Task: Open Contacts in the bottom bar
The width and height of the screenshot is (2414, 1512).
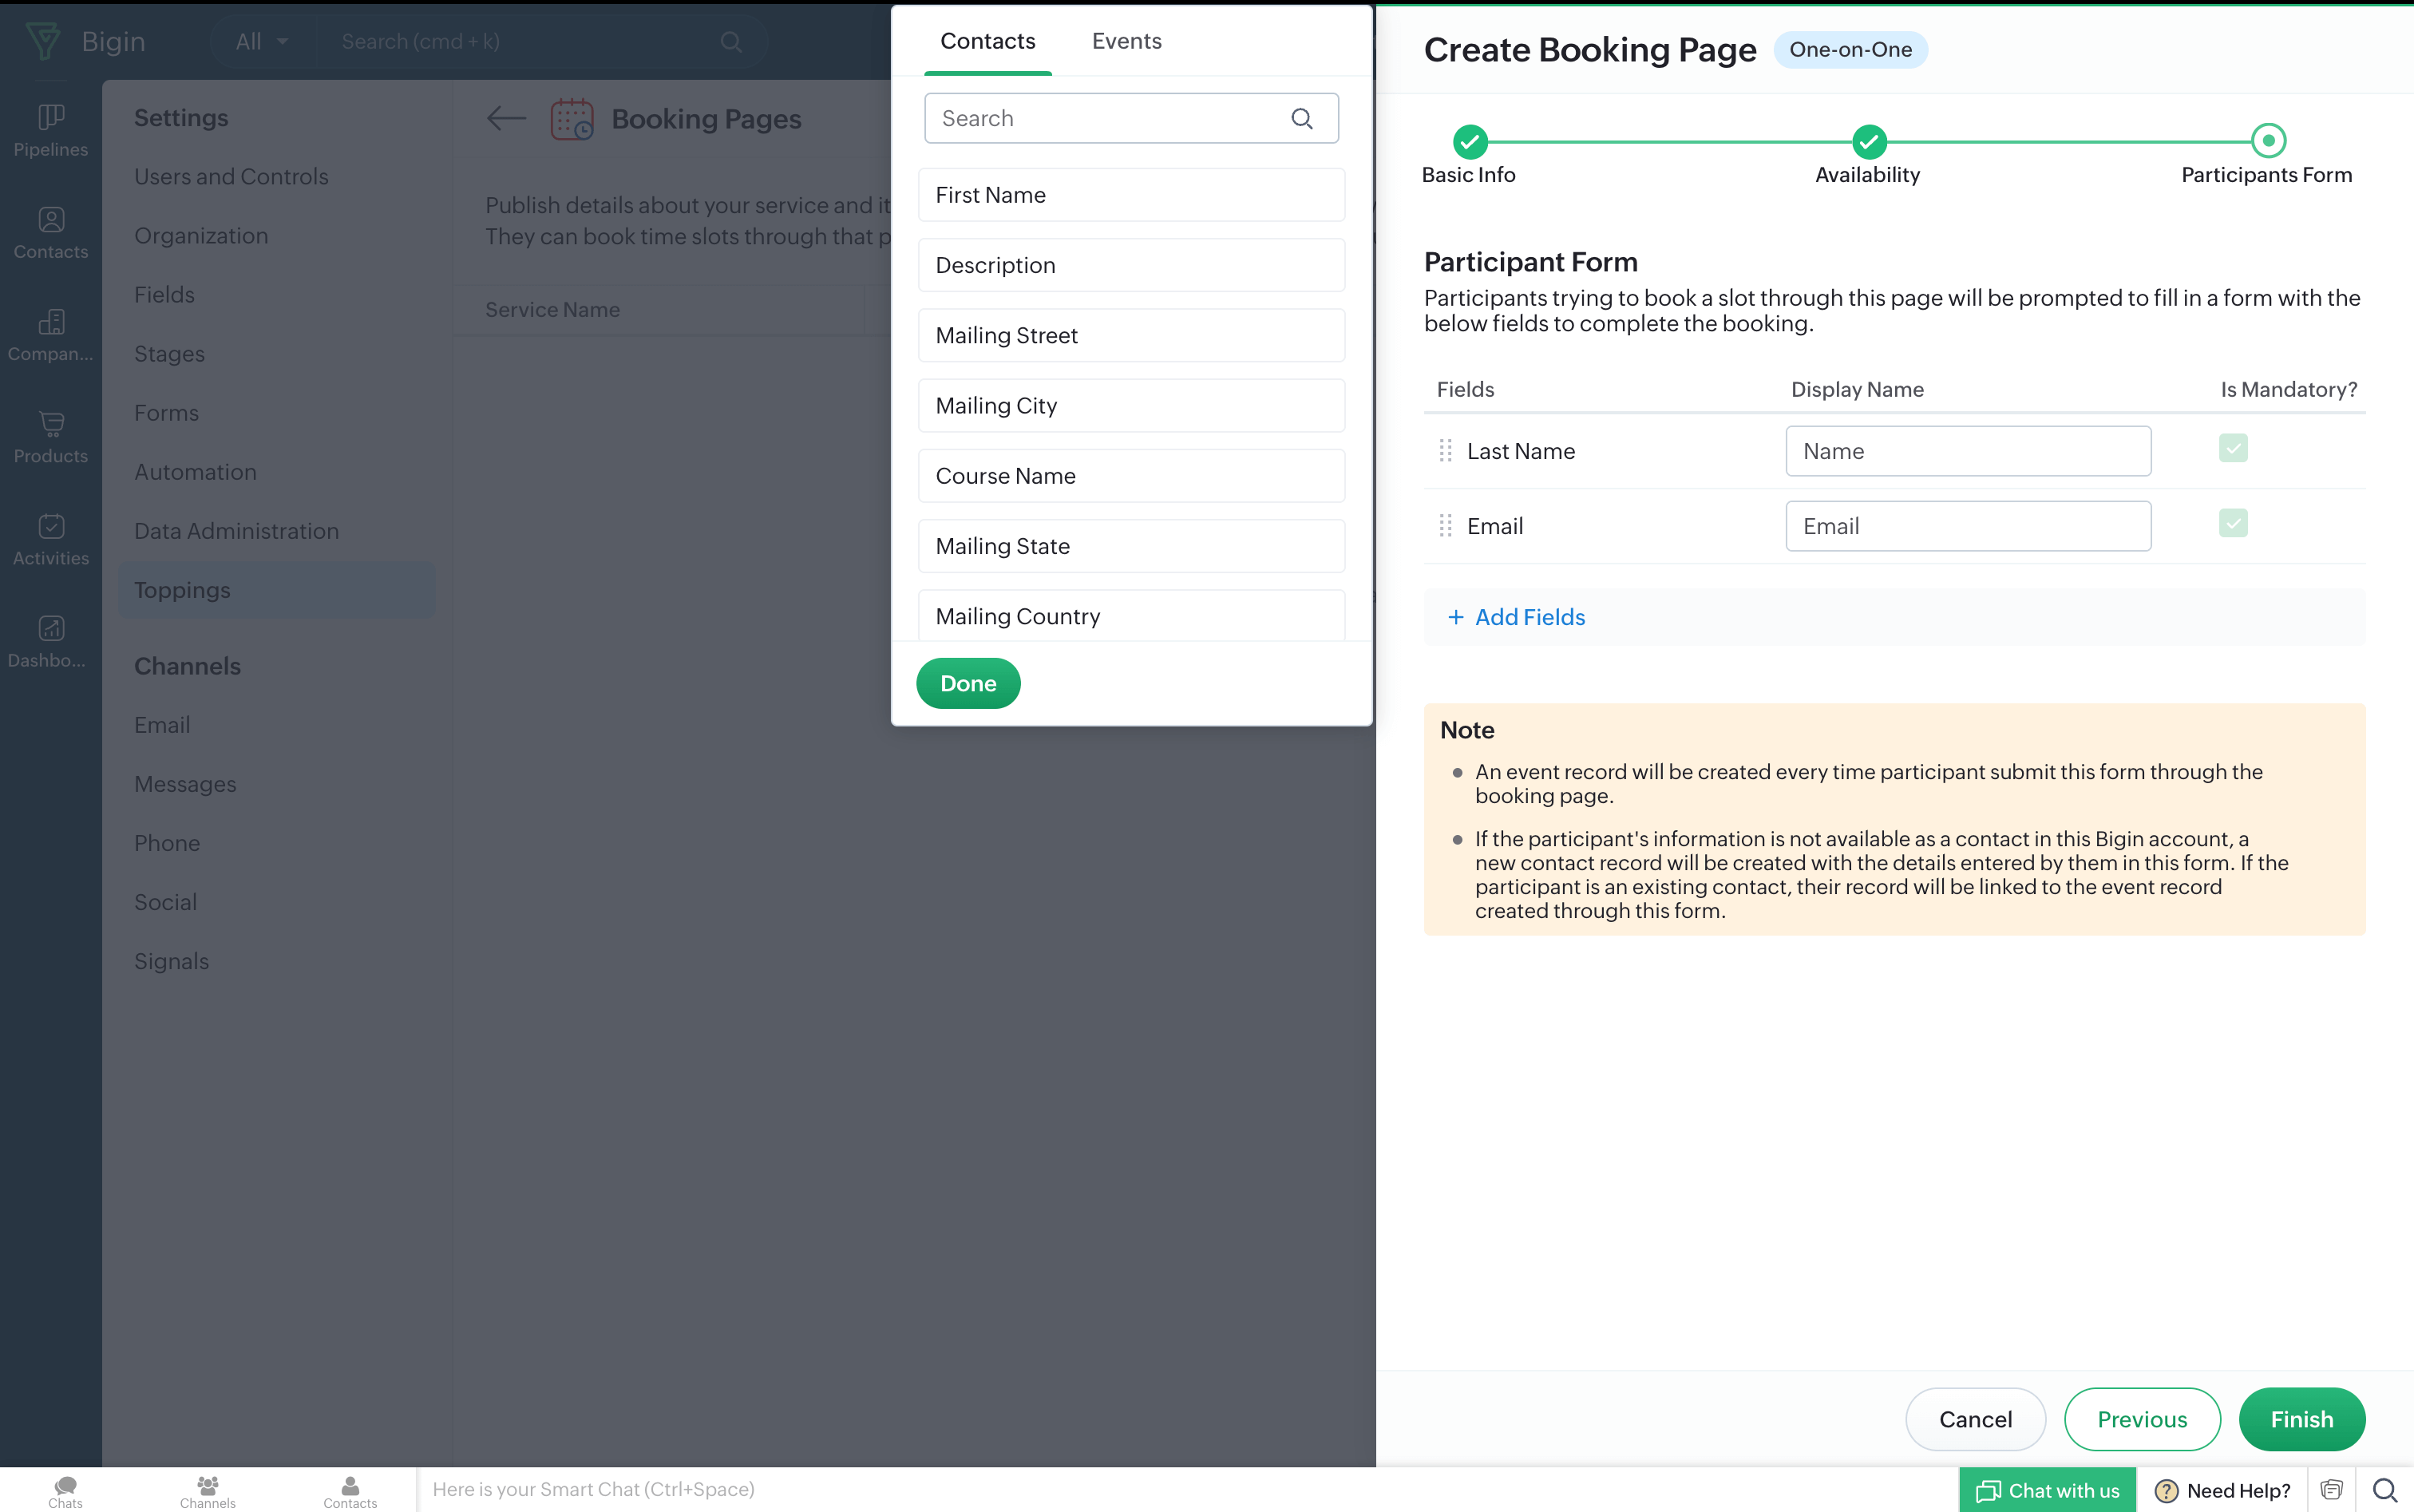Action: point(350,1491)
